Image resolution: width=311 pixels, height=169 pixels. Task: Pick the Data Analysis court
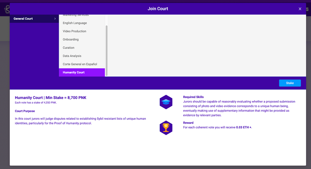(x=82, y=56)
